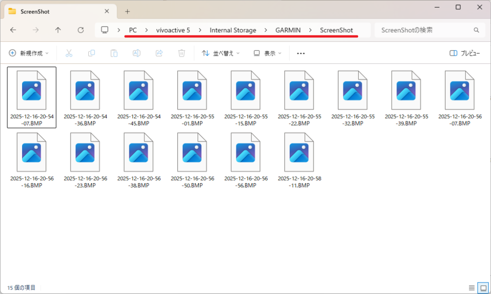Open the three-dot more options menu

click(301, 53)
